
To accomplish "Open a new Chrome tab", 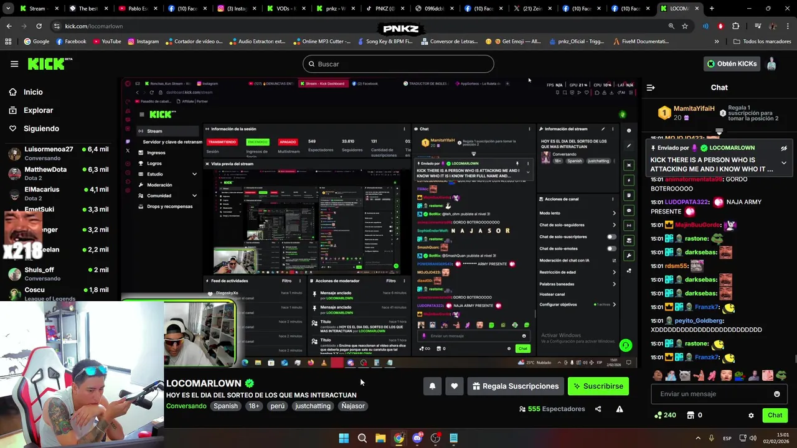I will pyautogui.click(x=712, y=9).
